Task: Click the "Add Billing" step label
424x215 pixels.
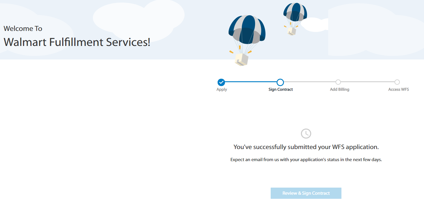Action: pyautogui.click(x=340, y=90)
